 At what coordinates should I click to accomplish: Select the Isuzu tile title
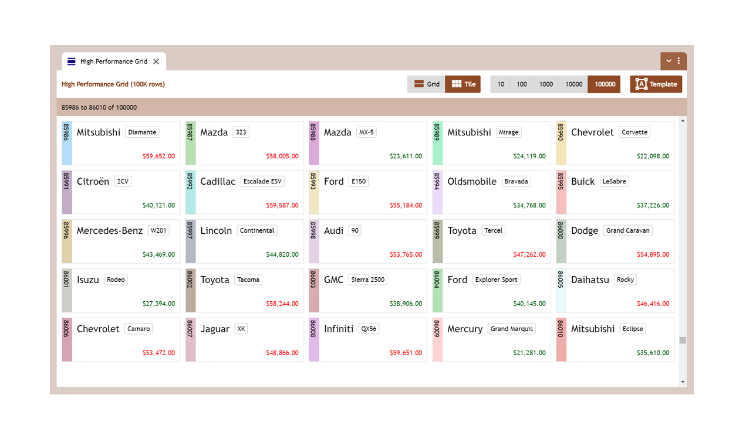point(88,280)
